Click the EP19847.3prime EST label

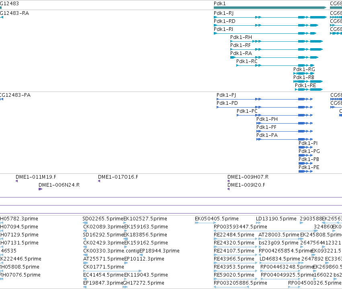click(x=103, y=283)
